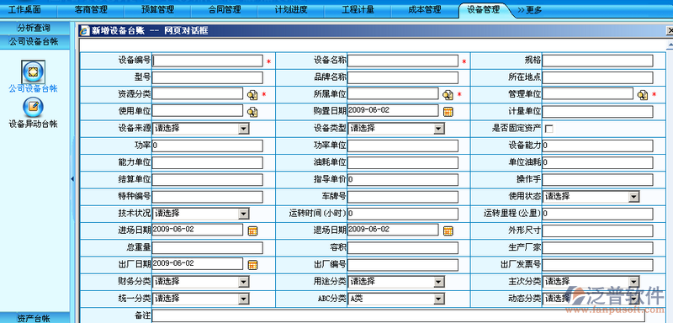Viewport: 673px width, 323px height.
Task: Open the 设备异动台帐 sidebar icon
Action: point(33,107)
